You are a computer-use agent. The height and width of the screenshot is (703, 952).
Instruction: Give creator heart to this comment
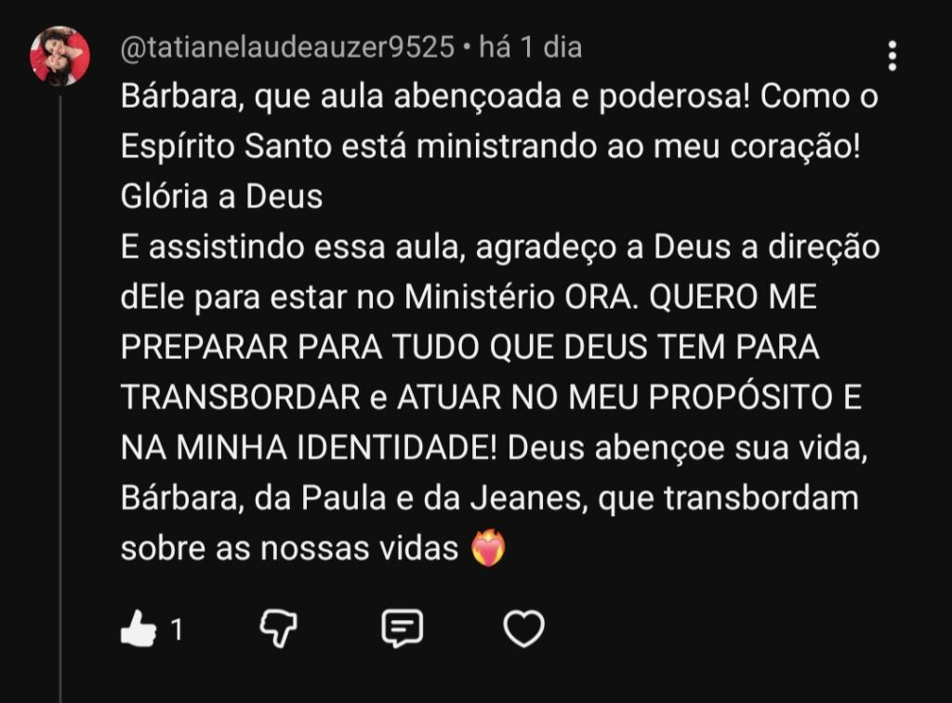(x=524, y=629)
